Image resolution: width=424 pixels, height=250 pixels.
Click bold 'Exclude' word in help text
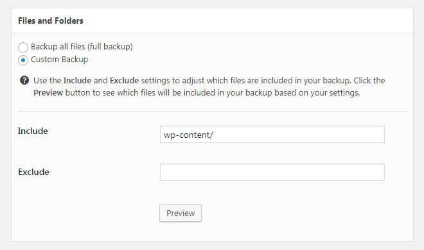coord(124,80)
